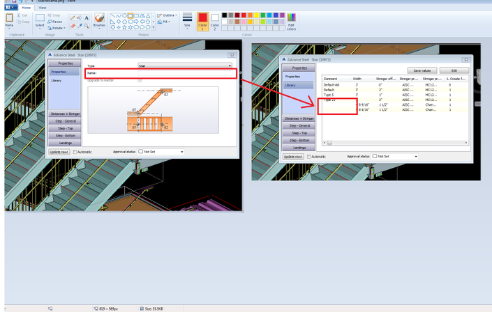Open Landings tab in left dialog
This screenshot has height=312, width=492.
pos(66,143)
